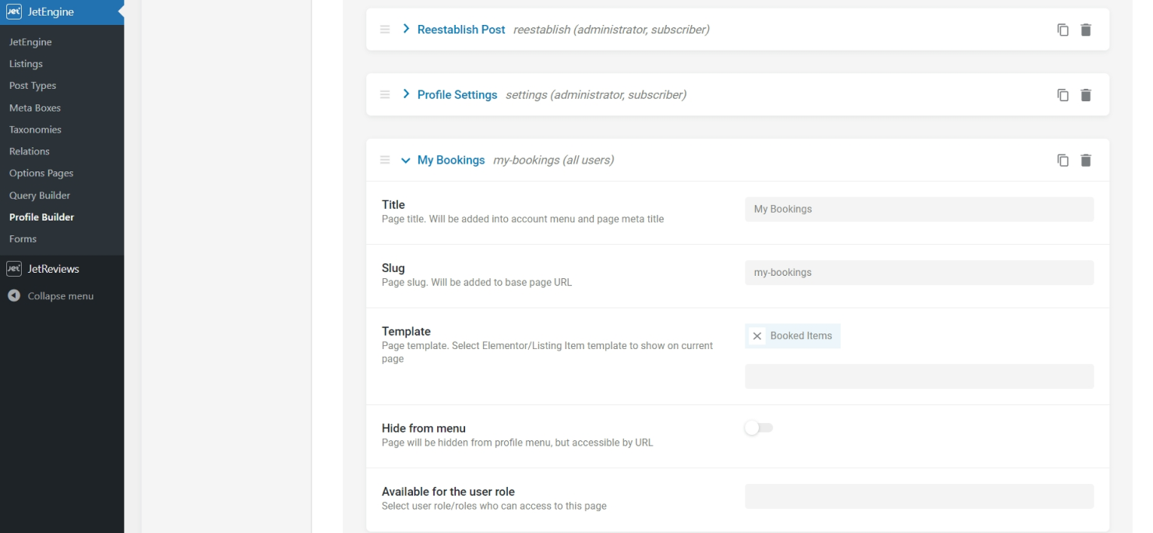1153x533 pixels.
Task: Expand the Profile Settings section chevron
Action: coord(406,95)
